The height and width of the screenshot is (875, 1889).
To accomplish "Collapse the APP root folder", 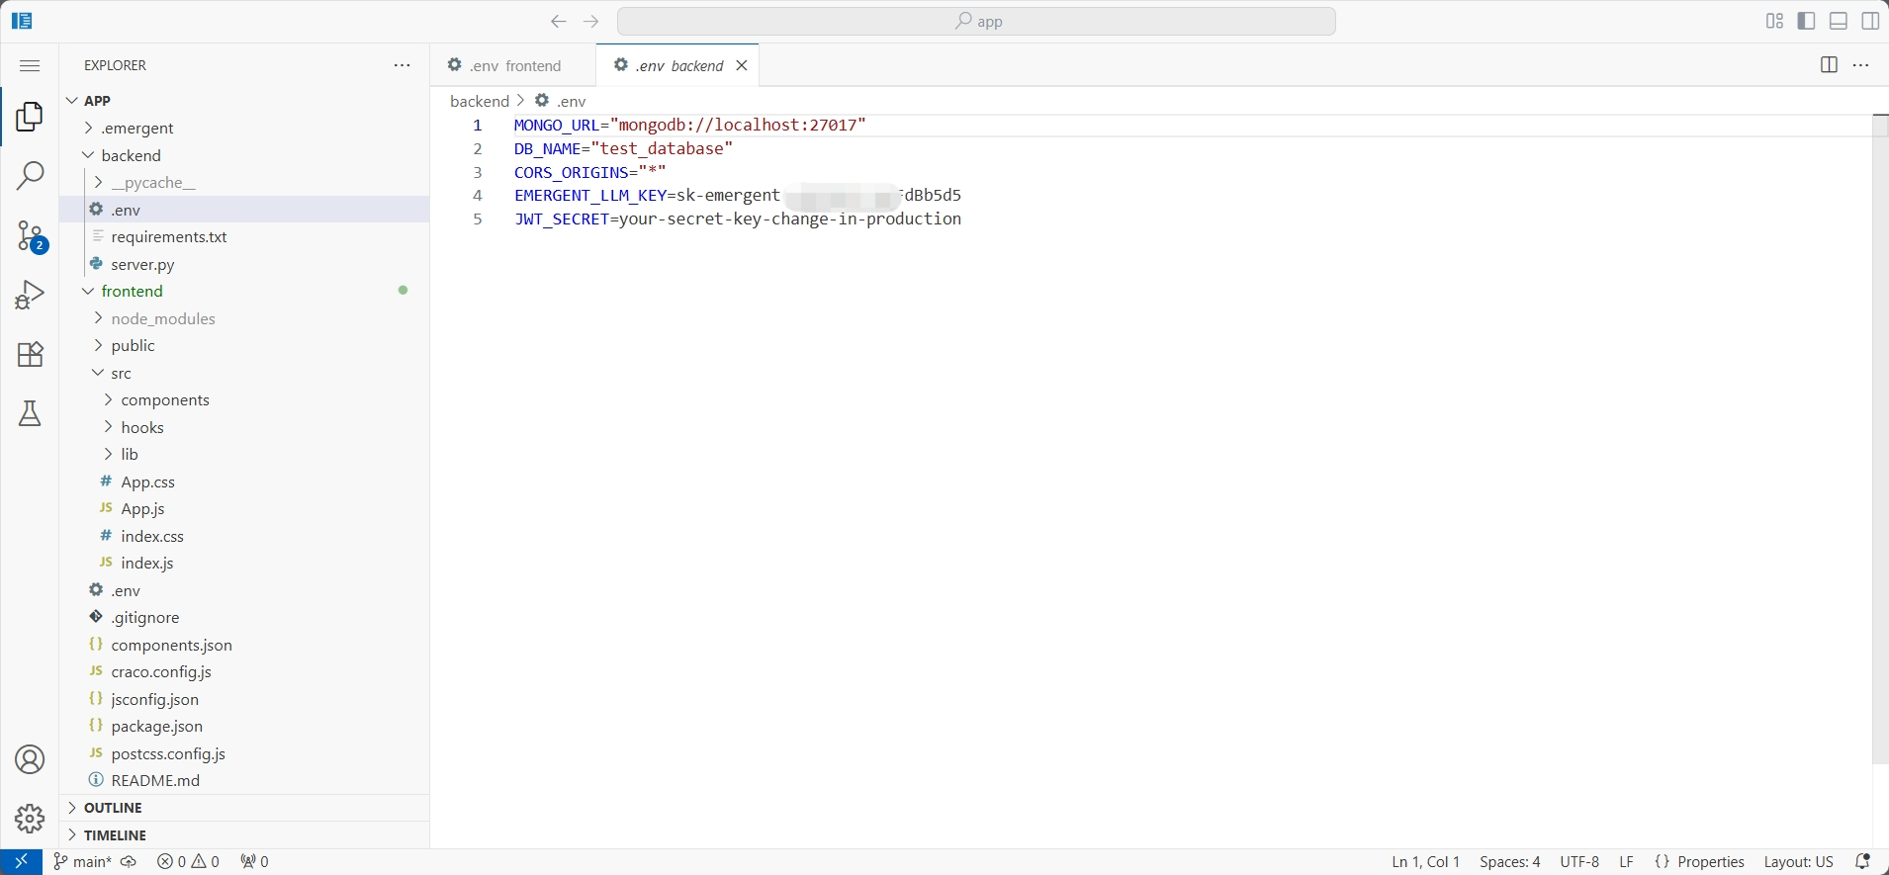I will (x=244, y=101).
